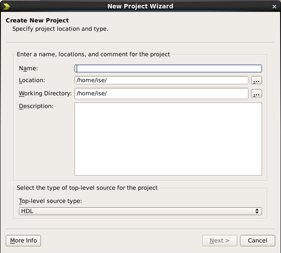Click inside the Location path field
Viewport: 281px width, 253px height.
point(161,80)
